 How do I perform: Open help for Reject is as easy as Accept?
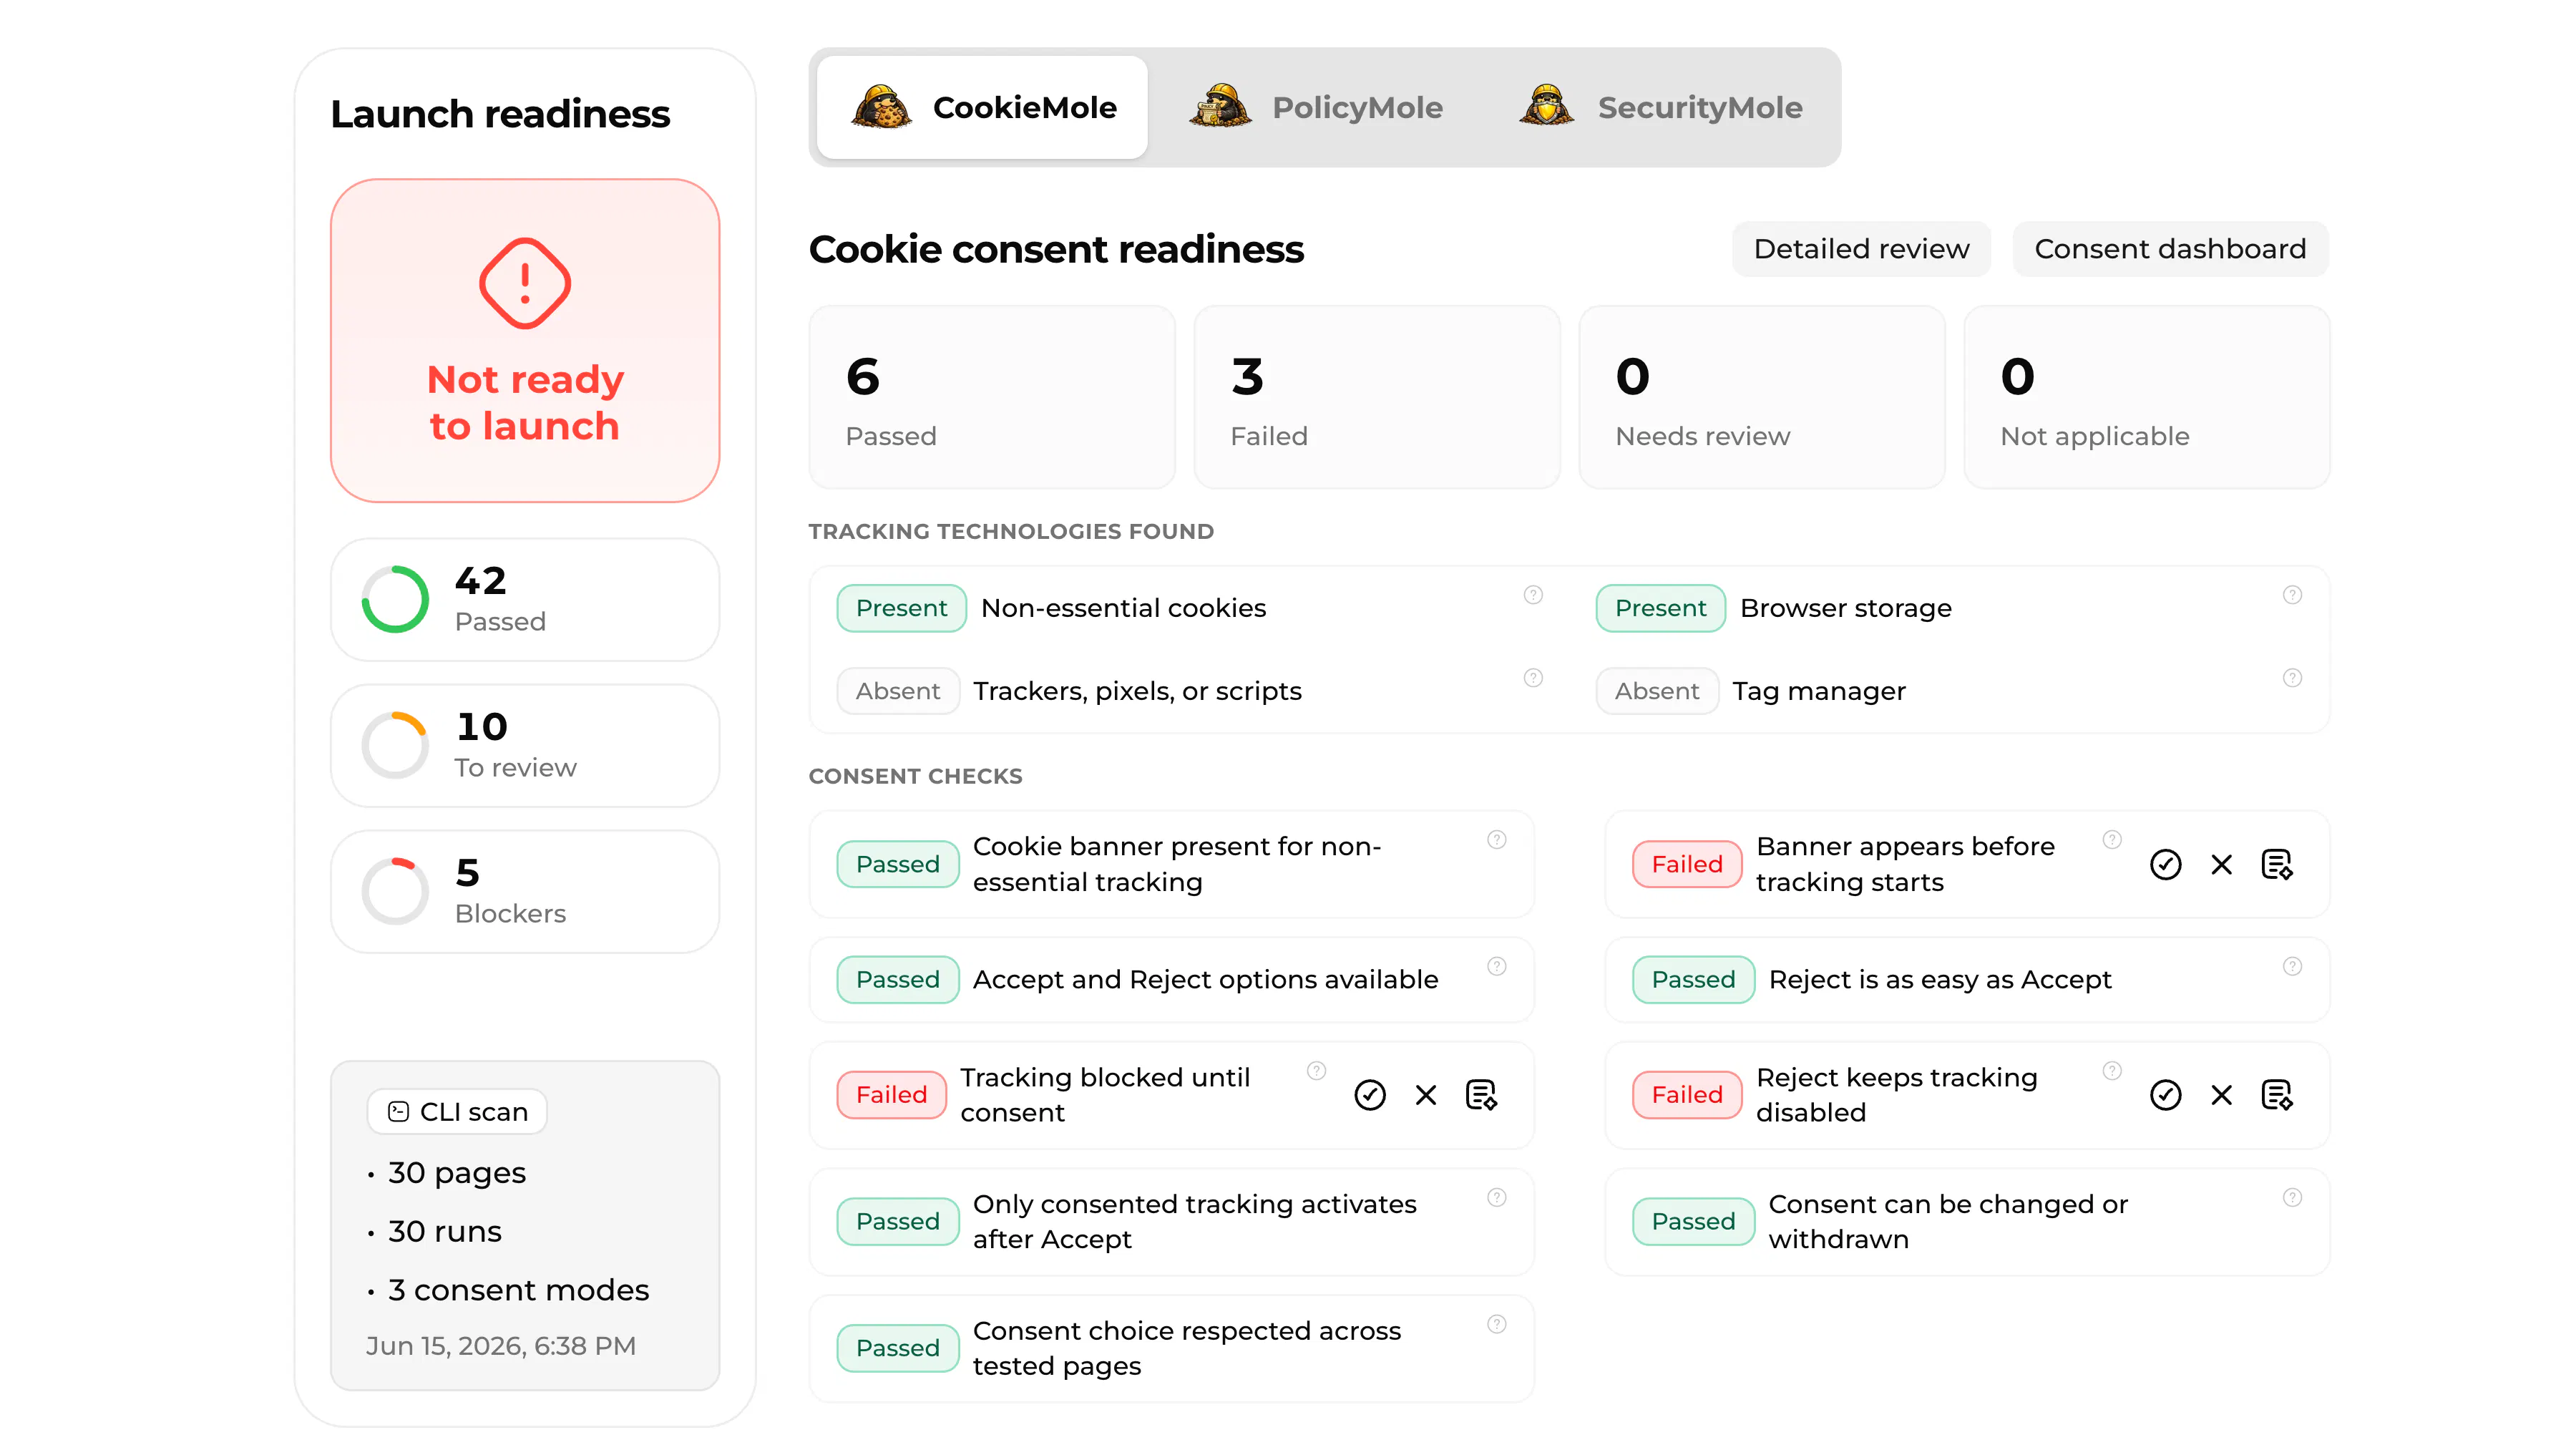pos(2293,967)
